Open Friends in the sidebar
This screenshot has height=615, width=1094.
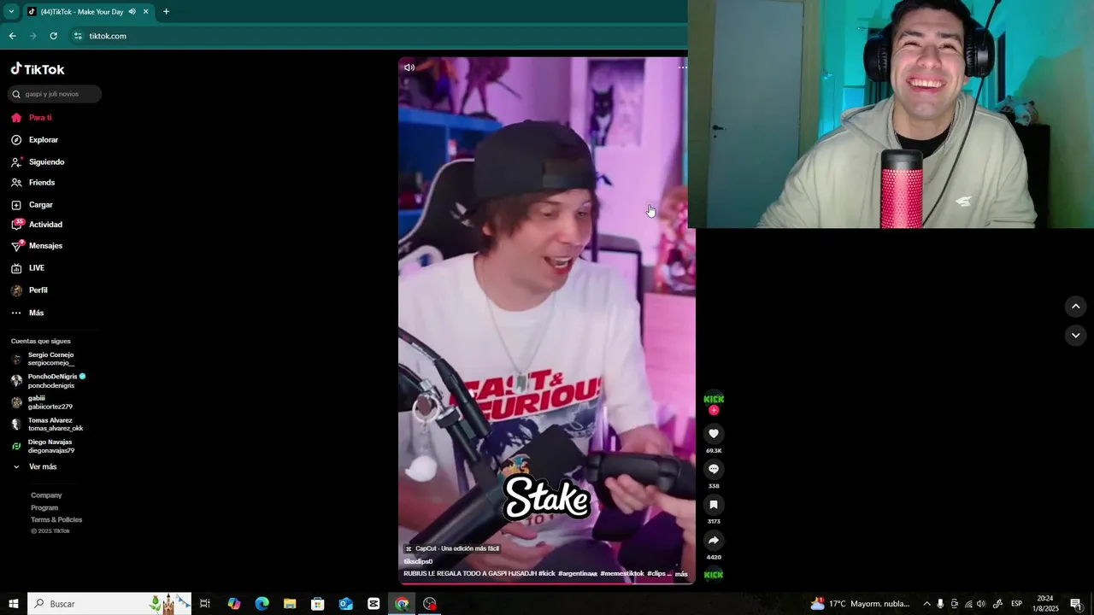click(x=33, y=183)
